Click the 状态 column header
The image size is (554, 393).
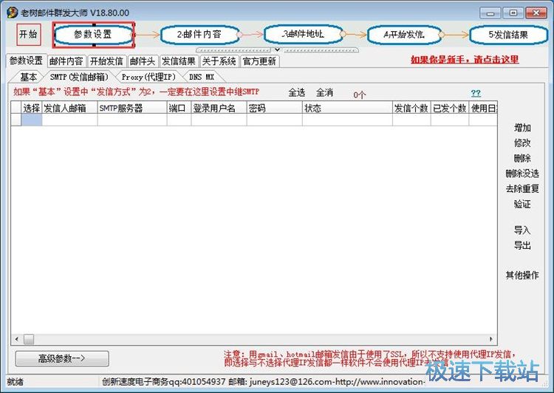pos(347,108)
